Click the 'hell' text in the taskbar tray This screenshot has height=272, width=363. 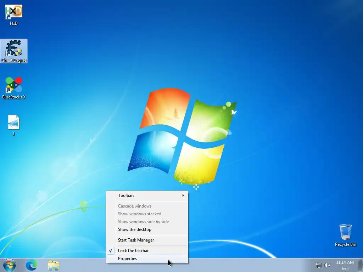click(345, 268)
